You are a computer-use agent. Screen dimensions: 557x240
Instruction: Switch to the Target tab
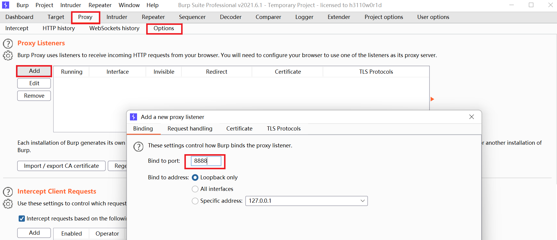pyautogui.click(x=56, y=17)
